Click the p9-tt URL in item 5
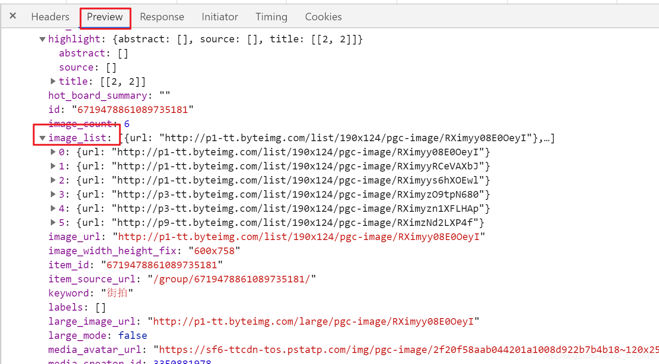659x364 pixels. (x=295, y=223)
